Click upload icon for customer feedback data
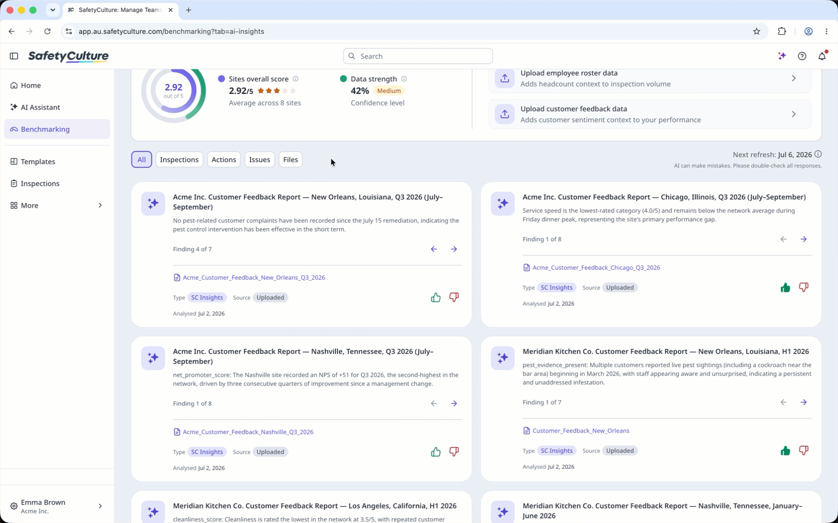Image resolution: width=838 pixels, height=523 pixels. click(505, 114)
